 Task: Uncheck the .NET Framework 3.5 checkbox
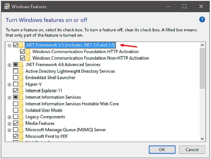tap(16, 45)
